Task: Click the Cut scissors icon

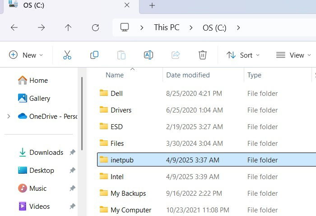Action: pos(67,55)
